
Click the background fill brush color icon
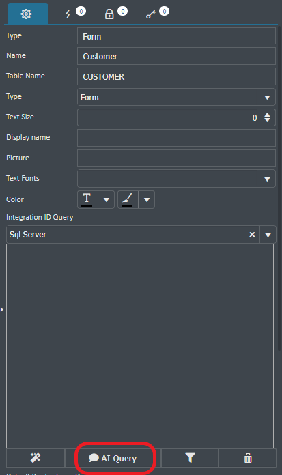click(128, 200)
